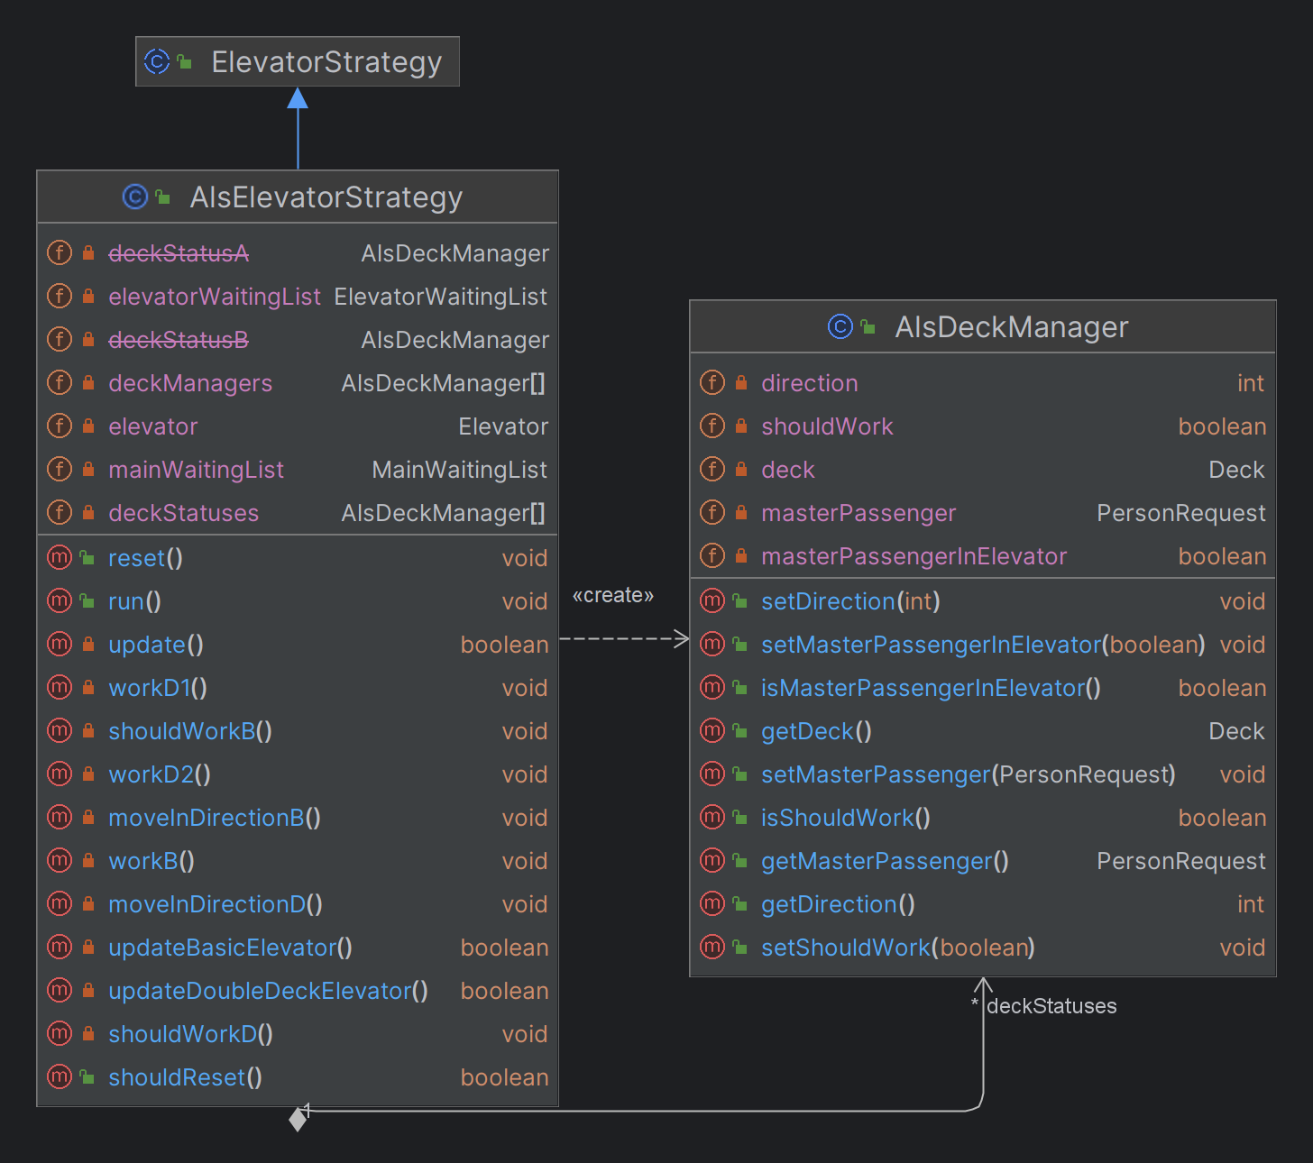Select the getDirection() method name
This screenshot has height=1163, width=1313.
838,904
